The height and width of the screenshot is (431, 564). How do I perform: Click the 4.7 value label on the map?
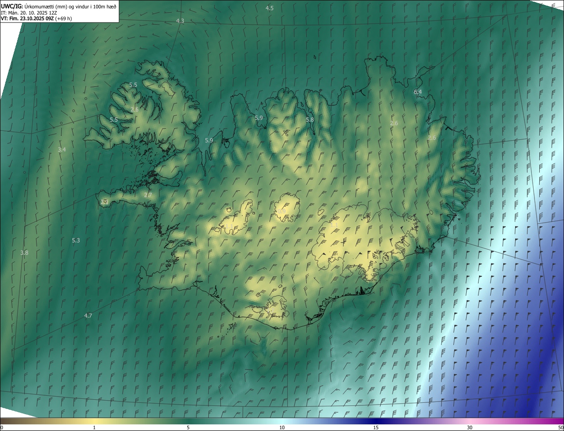88,316
